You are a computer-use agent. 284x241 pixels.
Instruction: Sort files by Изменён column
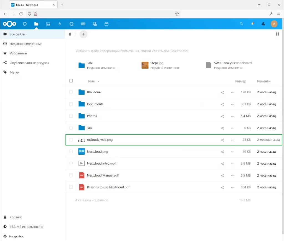[x=264, y=81]
